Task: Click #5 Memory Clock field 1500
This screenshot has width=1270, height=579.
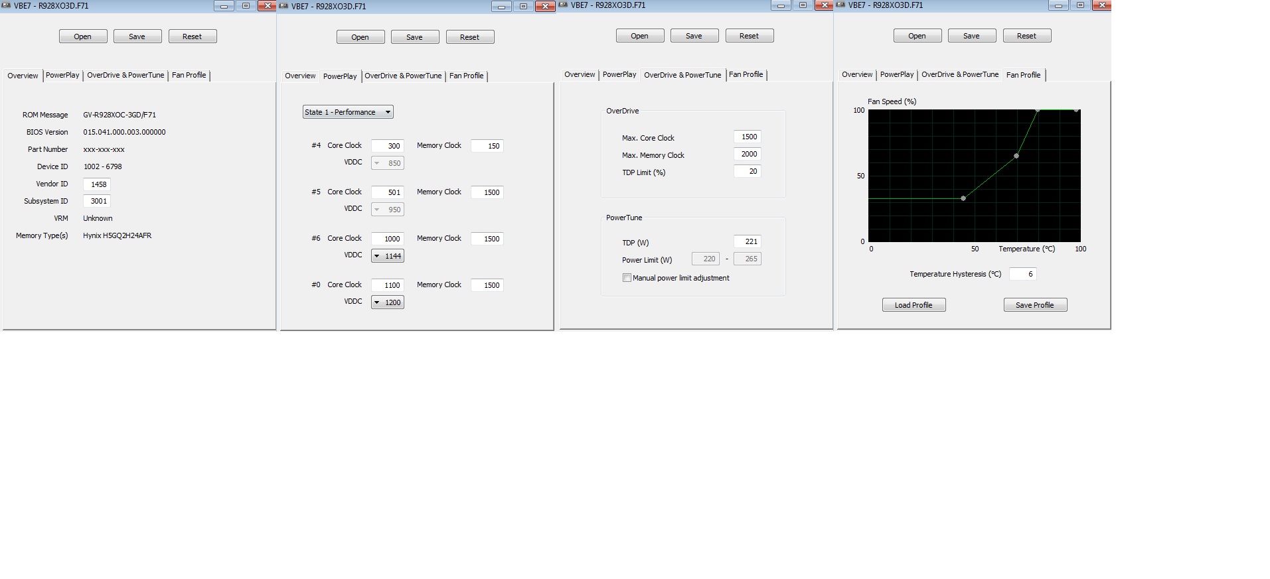Action: click(487, 192)
